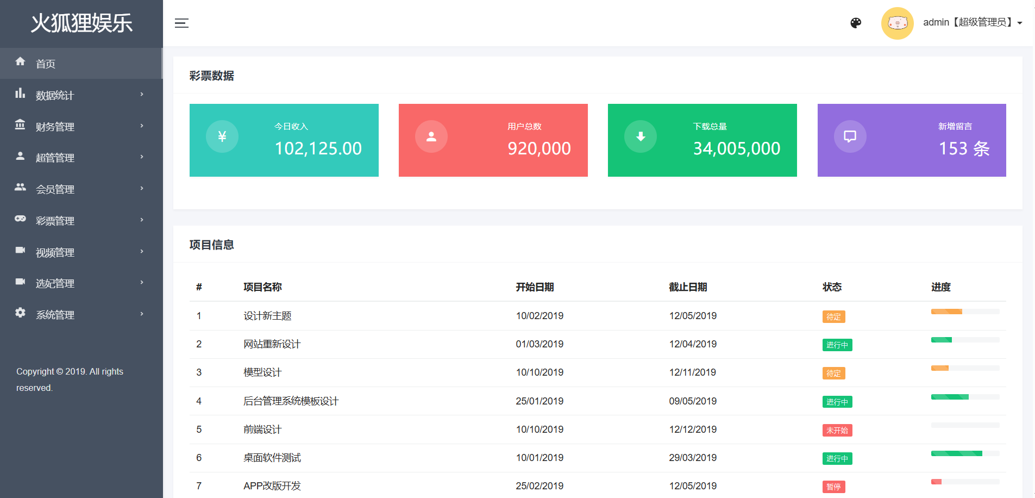This screenshot has width=1035, height=498.
Task: Click the 用户总数 red statistics card
Action: click(493, 140)
